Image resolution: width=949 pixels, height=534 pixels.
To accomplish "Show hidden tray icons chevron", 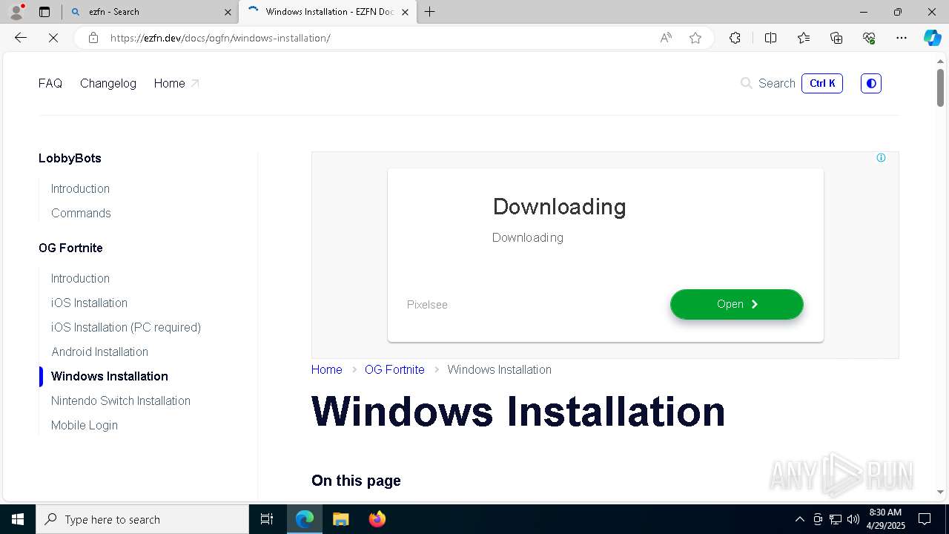I will [799, 519].
